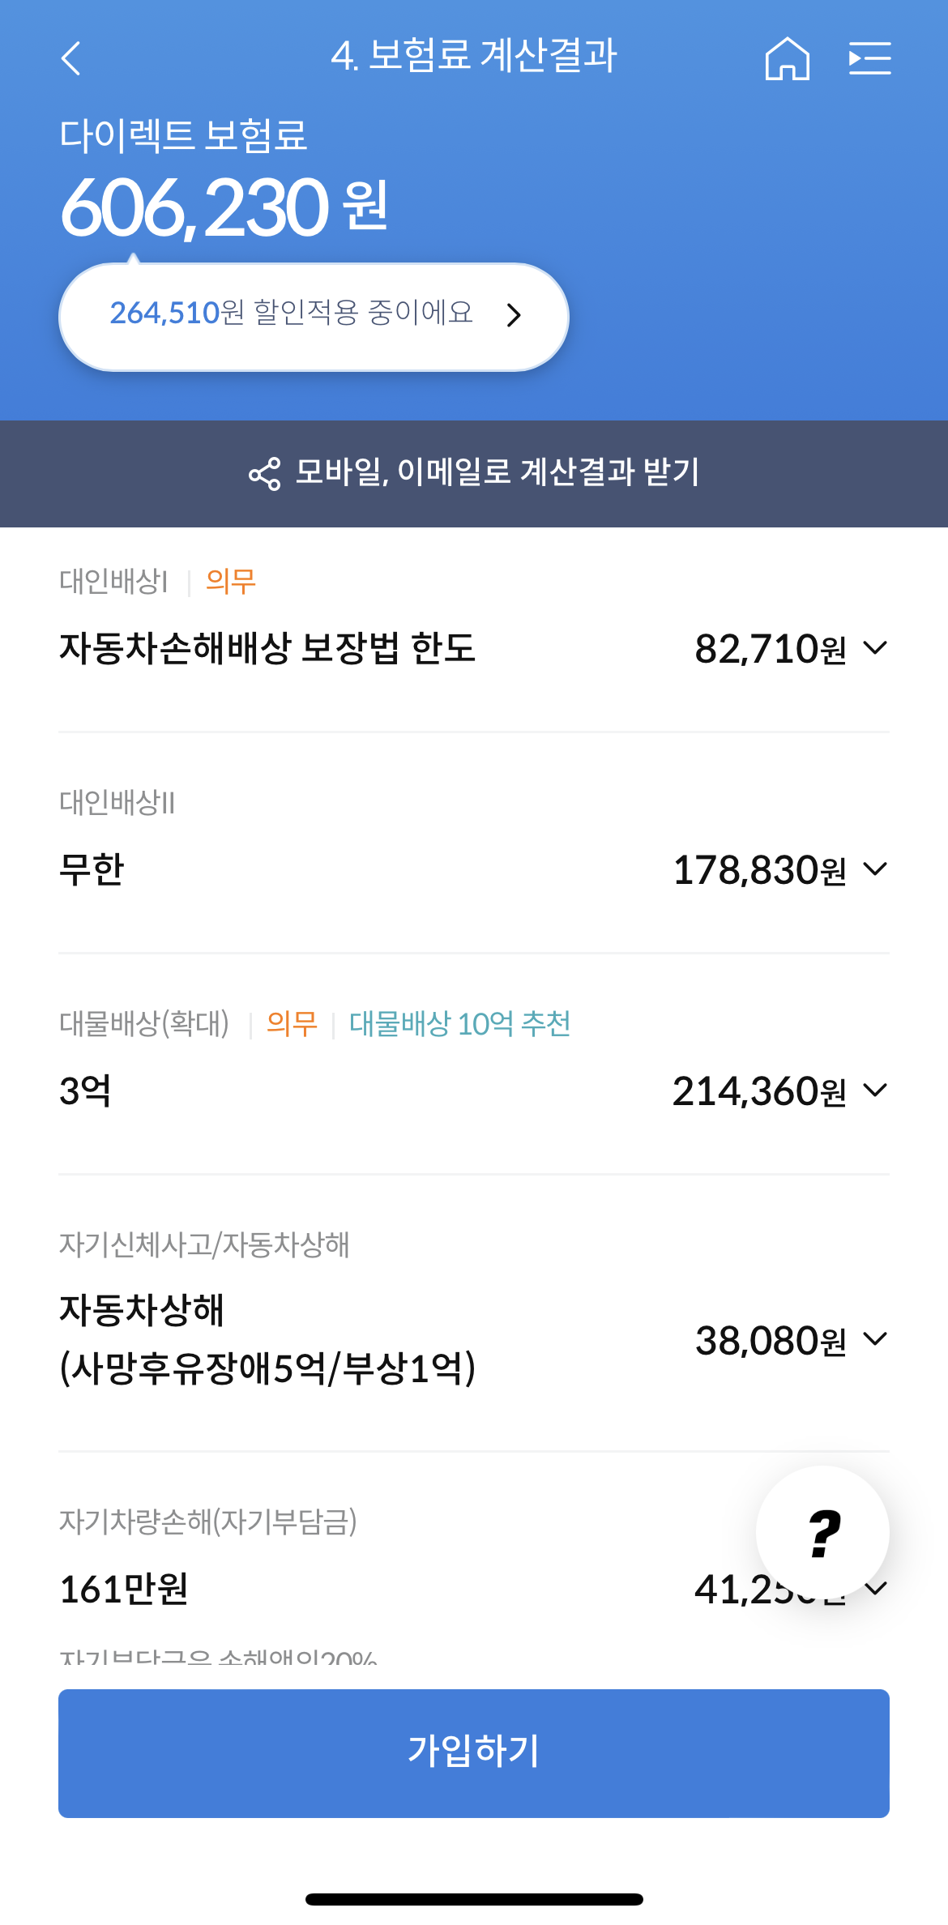The width and height of the screenshot is (948, 1925).
Task: Select the 161만원 deductible item
Action: 124,1589
